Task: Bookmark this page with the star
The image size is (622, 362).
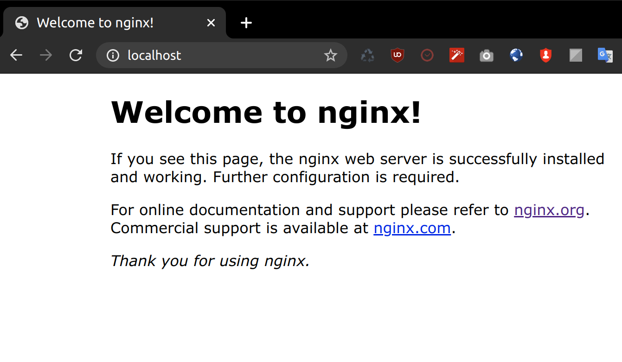Action: [x=330, y=56]
